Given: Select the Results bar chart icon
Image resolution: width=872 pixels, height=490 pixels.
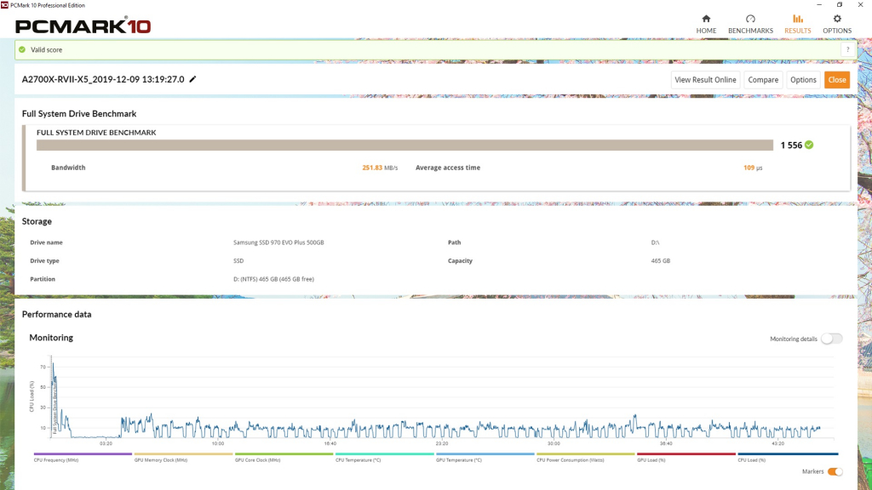Looking at the screenshot, I should click(797, 19).
